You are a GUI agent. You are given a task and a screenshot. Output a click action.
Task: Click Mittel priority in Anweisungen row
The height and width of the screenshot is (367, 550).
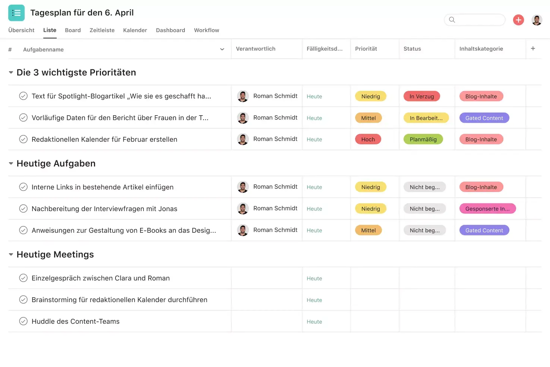(x=369, y=230)
